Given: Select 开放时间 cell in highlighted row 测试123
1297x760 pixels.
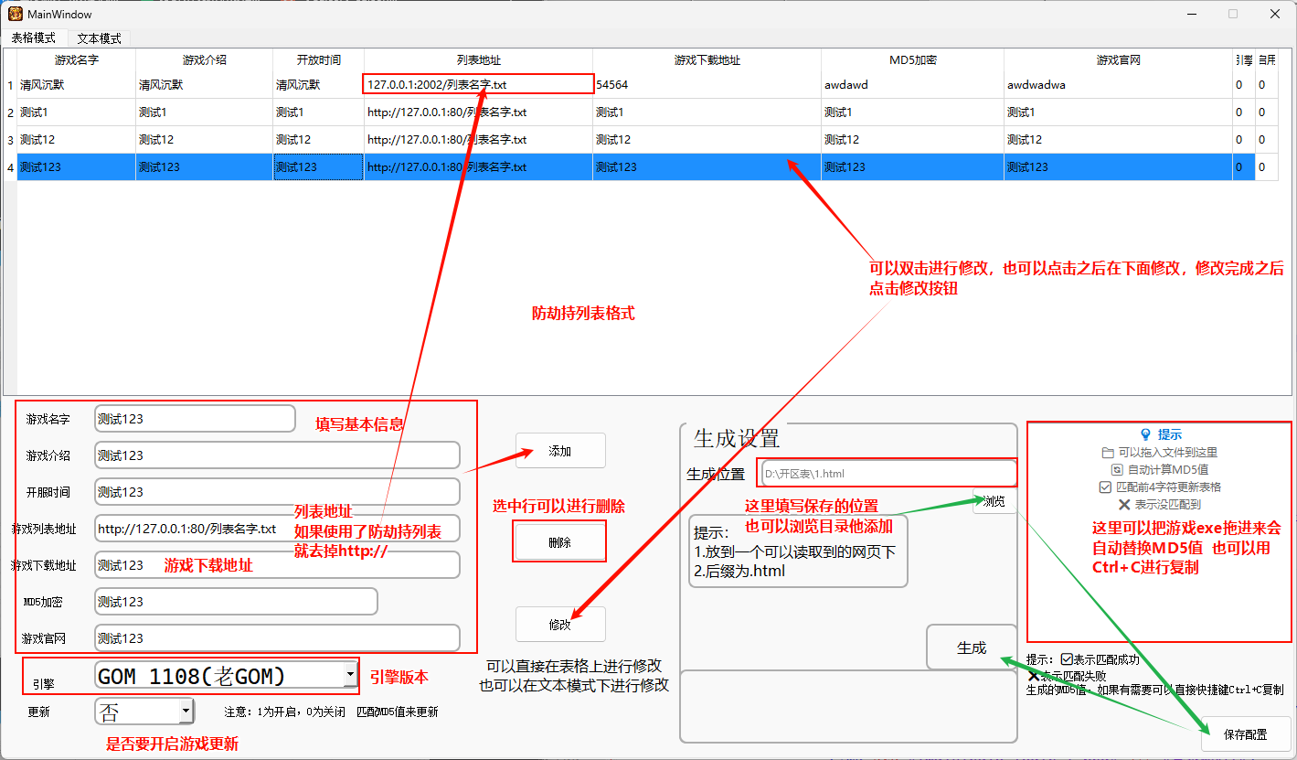Looking at the screenshot, I should point(319,167).
